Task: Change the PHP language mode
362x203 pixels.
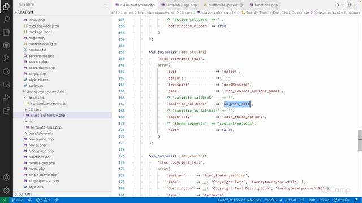Action: [312, 200]
